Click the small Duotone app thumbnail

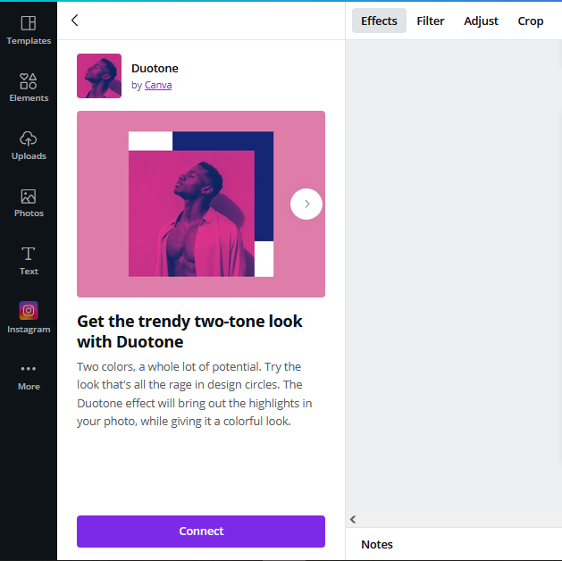tap(99, 76)
